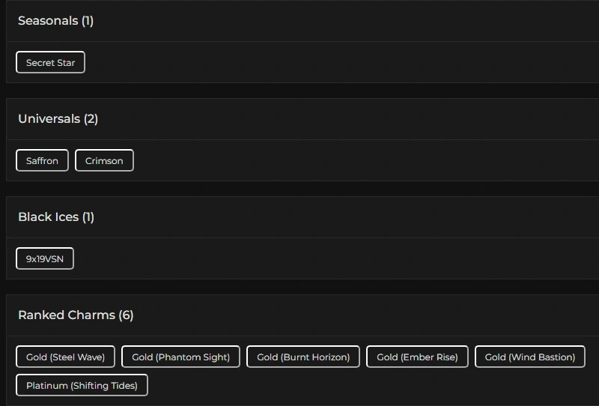Click the Gold (Burnt Horizon) charm tag
The width and height of the screenshot is (599, 406).
(303, 357)
